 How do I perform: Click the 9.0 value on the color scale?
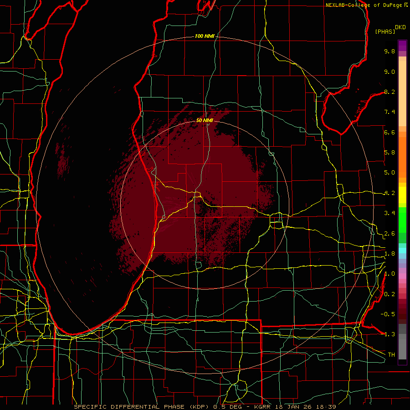click(389, 72)
